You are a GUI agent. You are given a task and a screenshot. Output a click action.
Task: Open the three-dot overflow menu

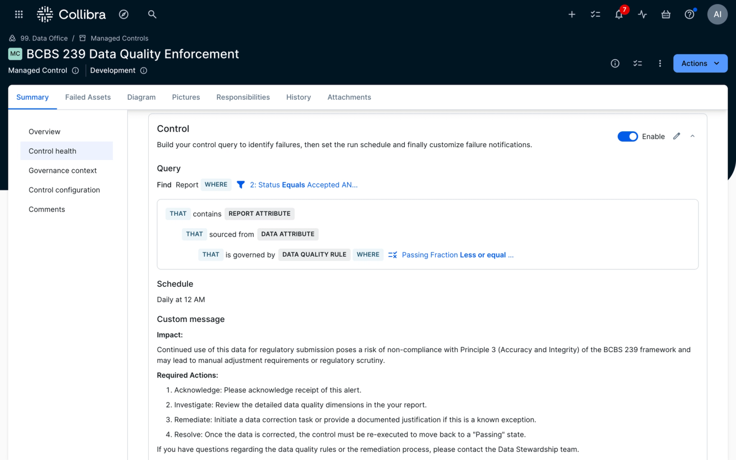coord(660,63)
